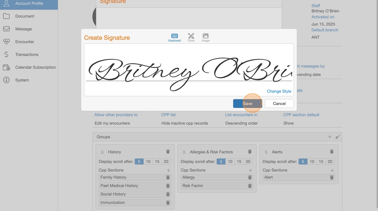Switch to Draw signature mode
378x211 pixels.
click(191, 37)
